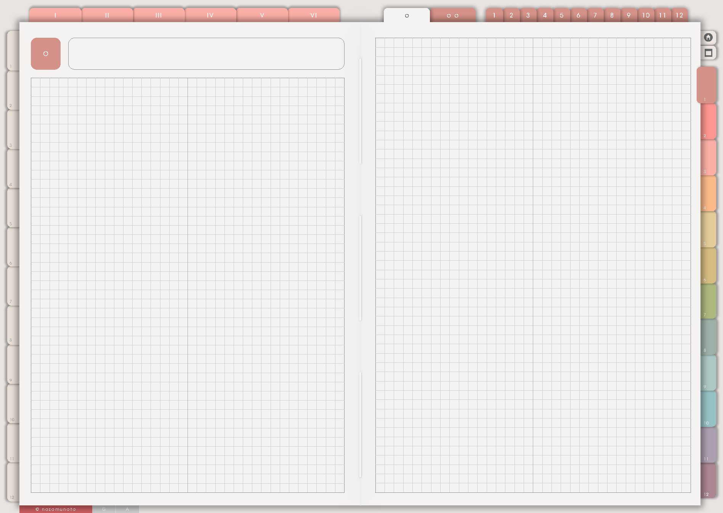Go to top month tab 7
This screenshot has width=723, height=513.
595,15
